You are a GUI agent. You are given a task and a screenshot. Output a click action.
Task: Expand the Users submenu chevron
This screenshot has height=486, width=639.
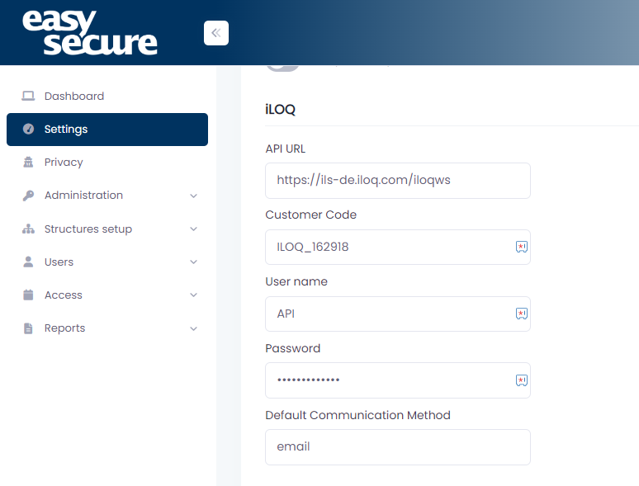(193, 262)
